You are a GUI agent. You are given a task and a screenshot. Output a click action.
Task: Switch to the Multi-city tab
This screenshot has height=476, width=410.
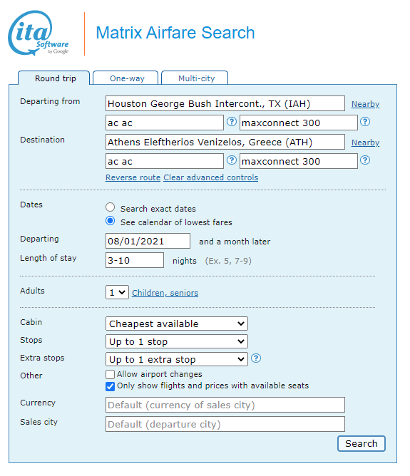(195, 78)
